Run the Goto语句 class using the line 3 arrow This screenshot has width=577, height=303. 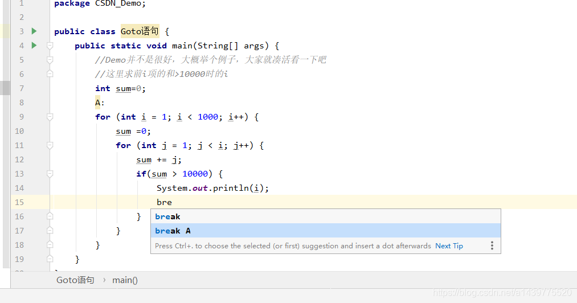pos(34,31)
